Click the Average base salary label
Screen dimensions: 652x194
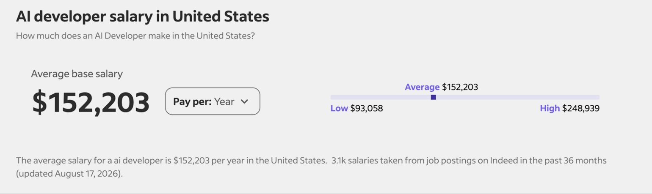[x=77, y=74]
